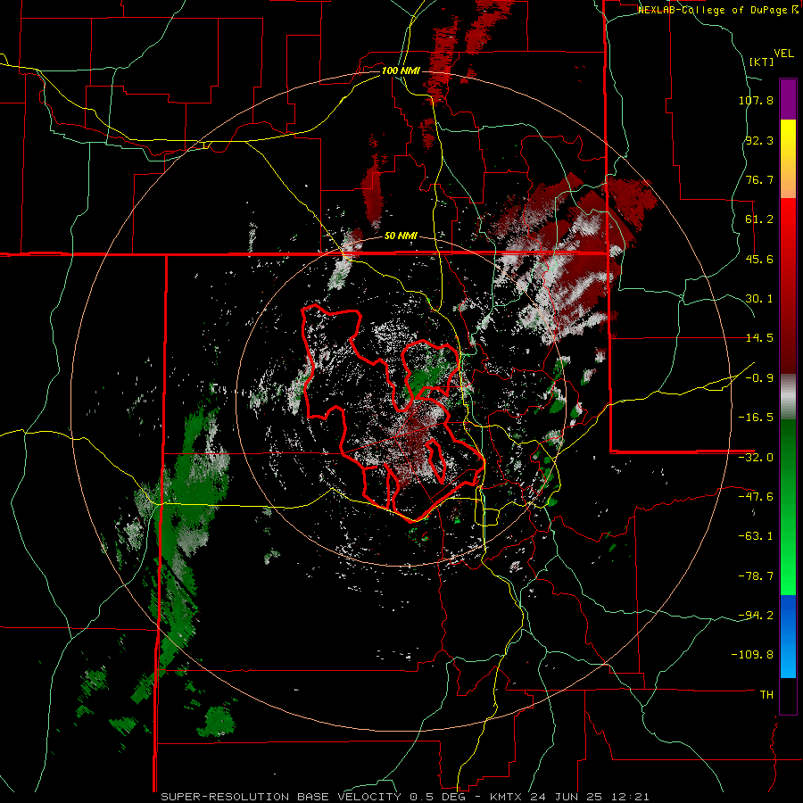Click the -32.0 value on the velocity scale
This screenshot has width=803, height=803.
(756, 458)
